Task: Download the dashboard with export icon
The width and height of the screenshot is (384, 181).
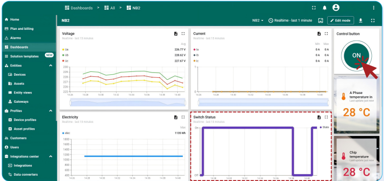Action: [x=360, y=21]
